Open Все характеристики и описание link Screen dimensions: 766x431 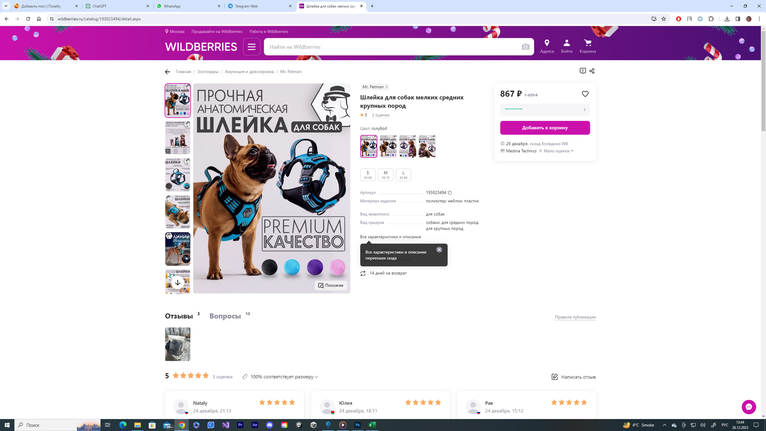[390, 237]
